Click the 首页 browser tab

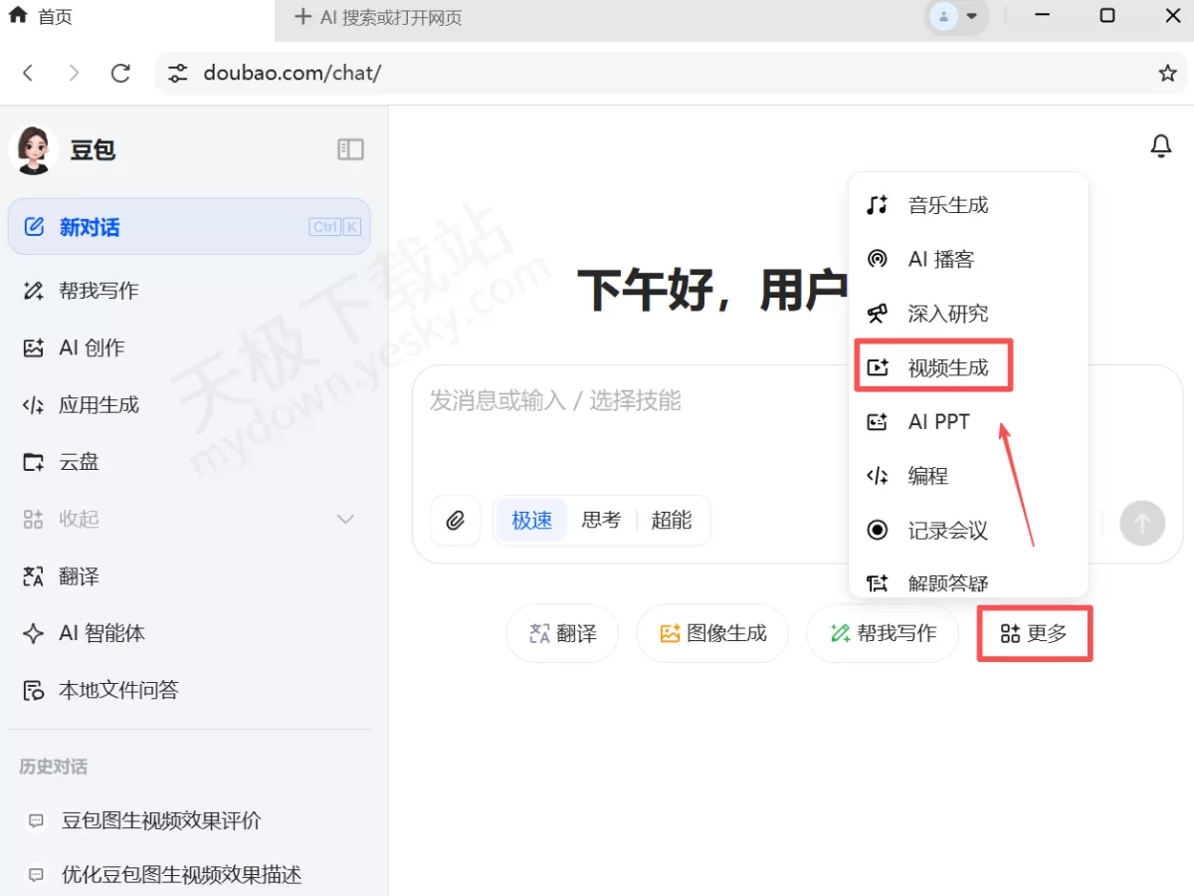click(137, 18)
